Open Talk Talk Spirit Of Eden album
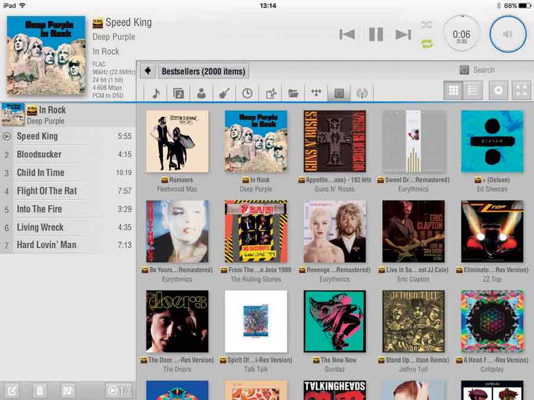The height and width of the screenshot is (400, 534). (256, 321)
